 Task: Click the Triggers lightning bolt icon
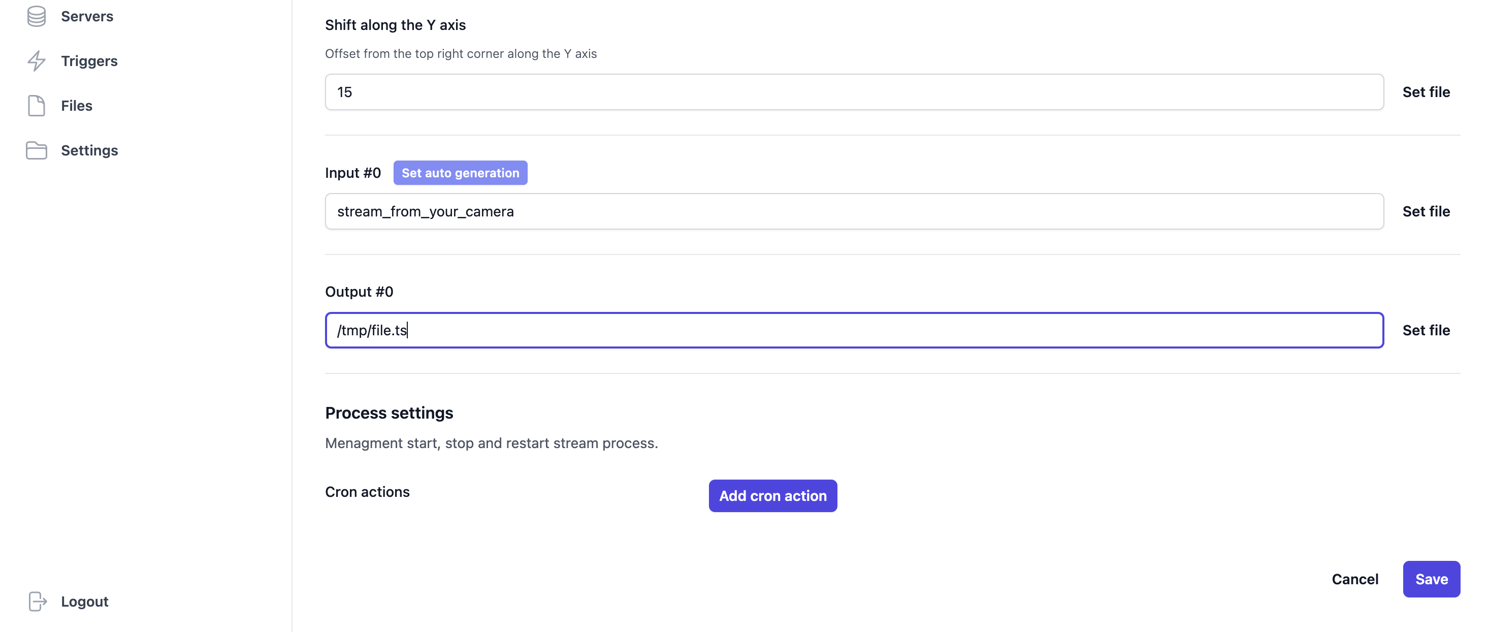(37, 60)
